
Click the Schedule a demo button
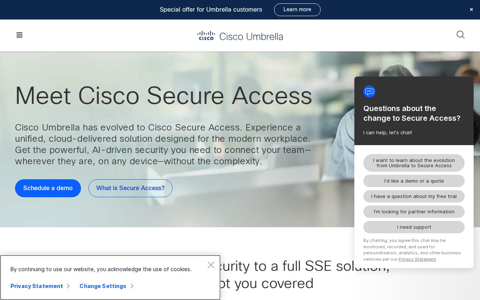[48, 188]
